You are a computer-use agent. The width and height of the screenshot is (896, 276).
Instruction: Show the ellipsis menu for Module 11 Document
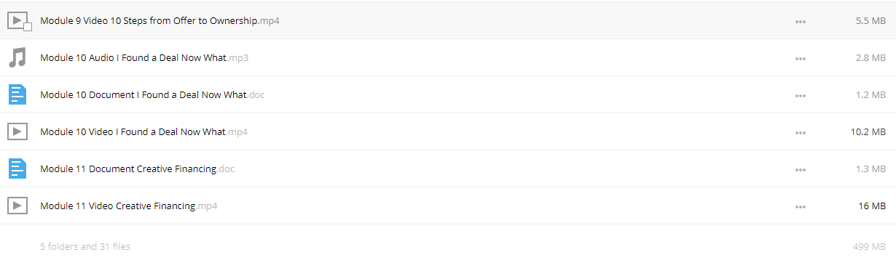point(801,169)
